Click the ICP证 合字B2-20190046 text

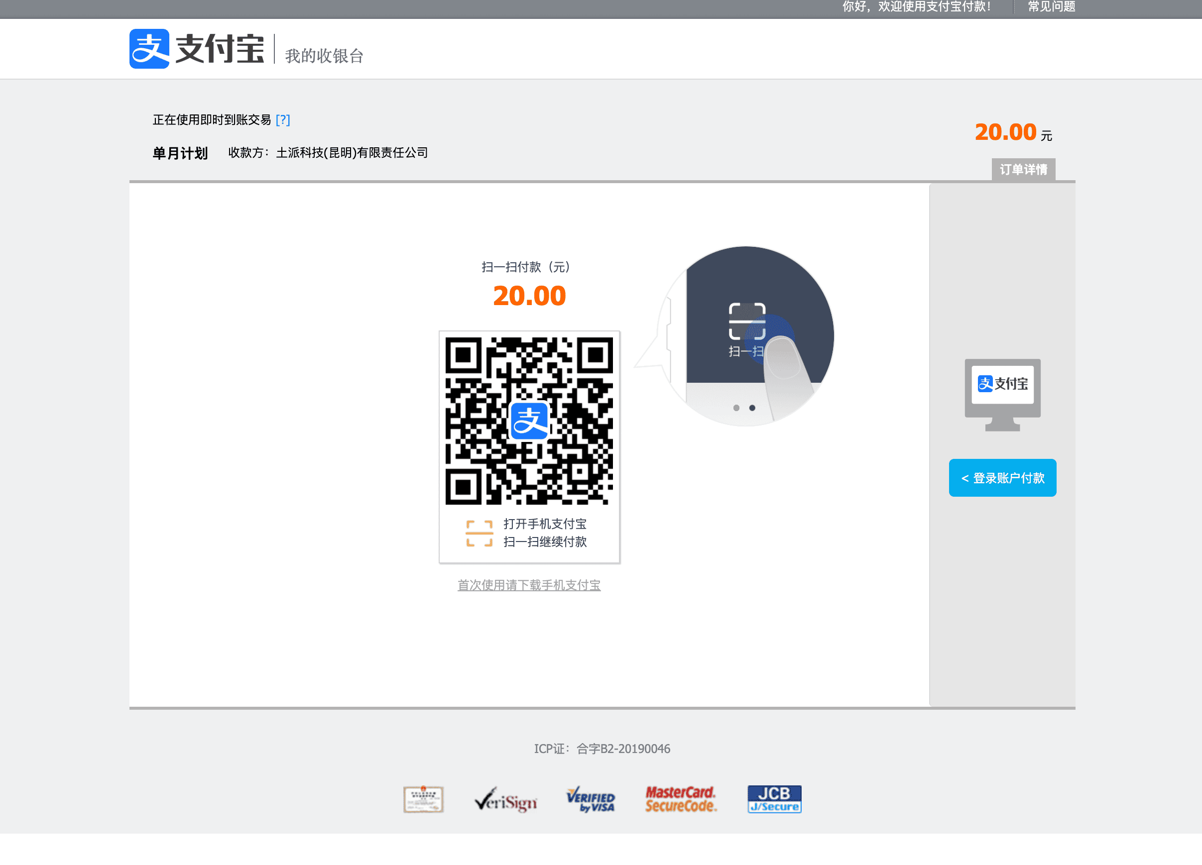(602, 749)
